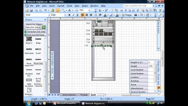Screen dimensions: 188x106
Task: Open the Line weight dropdown arrow
Action: pyautogui.click(x=139, y=15)
